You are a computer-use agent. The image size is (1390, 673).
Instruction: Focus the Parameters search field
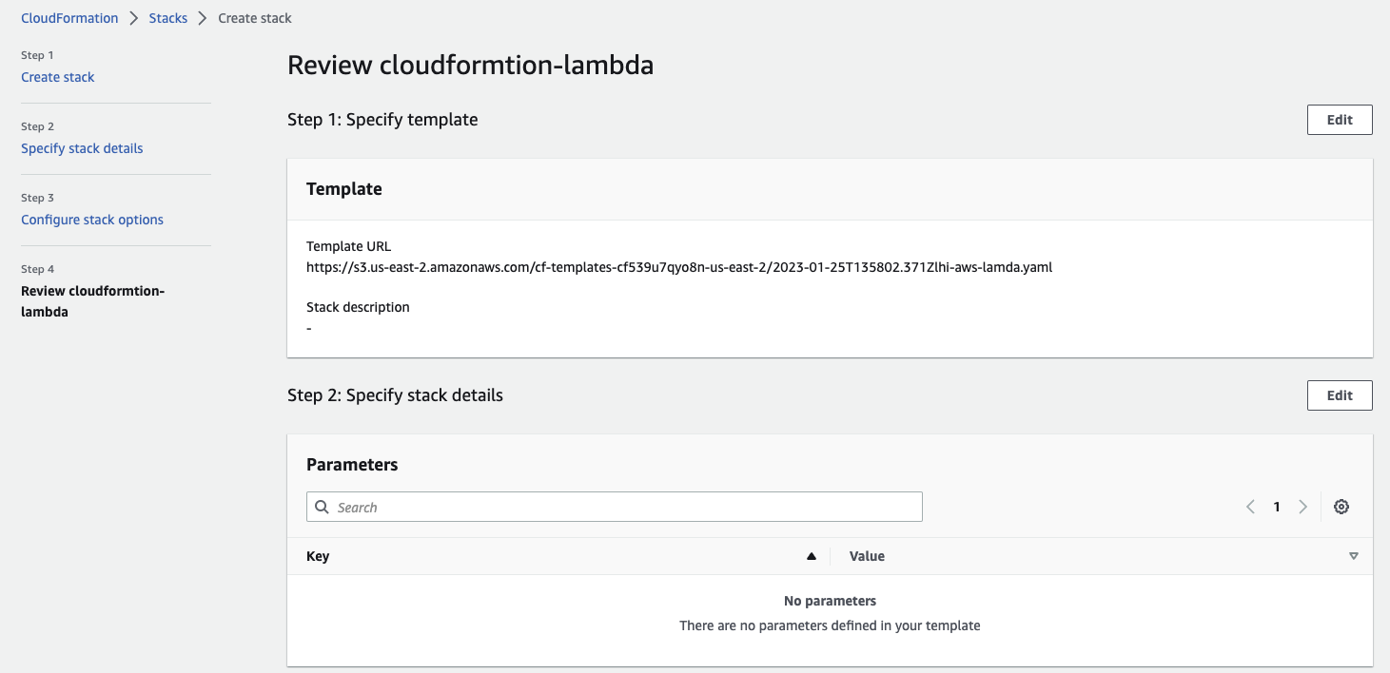[x=615, y=507]
